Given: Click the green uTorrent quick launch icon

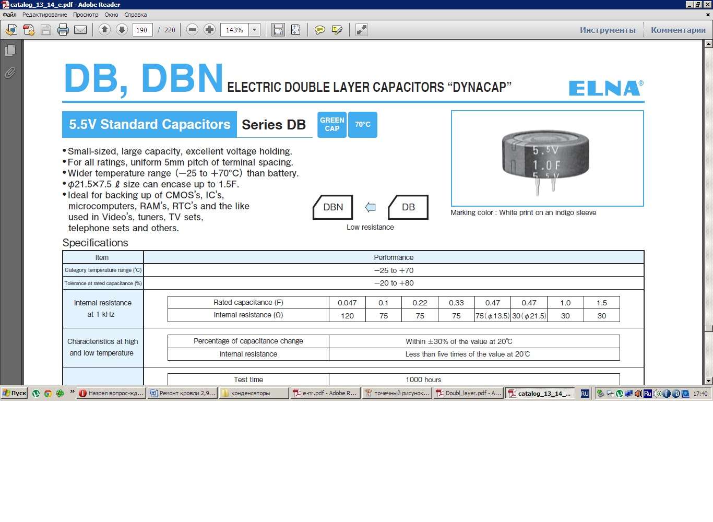Looking at the screenshot, I should (36, 394).
